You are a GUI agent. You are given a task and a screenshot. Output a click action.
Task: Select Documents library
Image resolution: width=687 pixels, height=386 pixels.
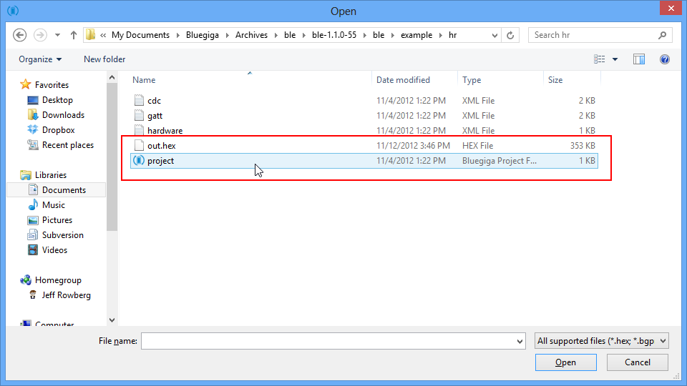(x=64, y=190)
